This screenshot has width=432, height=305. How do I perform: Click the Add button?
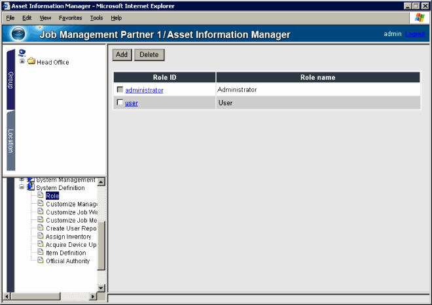point(122,55)
